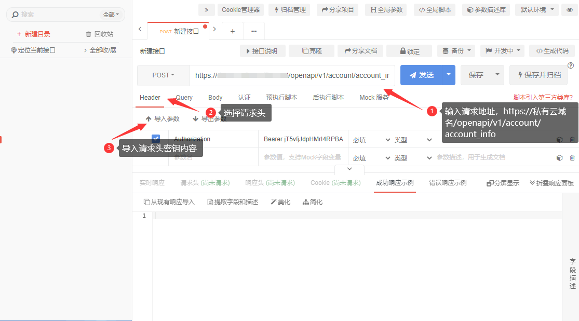Screen dimensions: 579x321
Task: Collapse the response panel (折叠响应面板)
Action: pyautogui.click(x=551, y=183)
